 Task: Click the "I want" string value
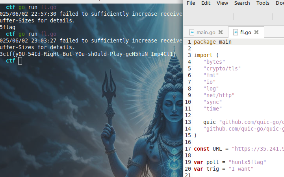point(241,169)
